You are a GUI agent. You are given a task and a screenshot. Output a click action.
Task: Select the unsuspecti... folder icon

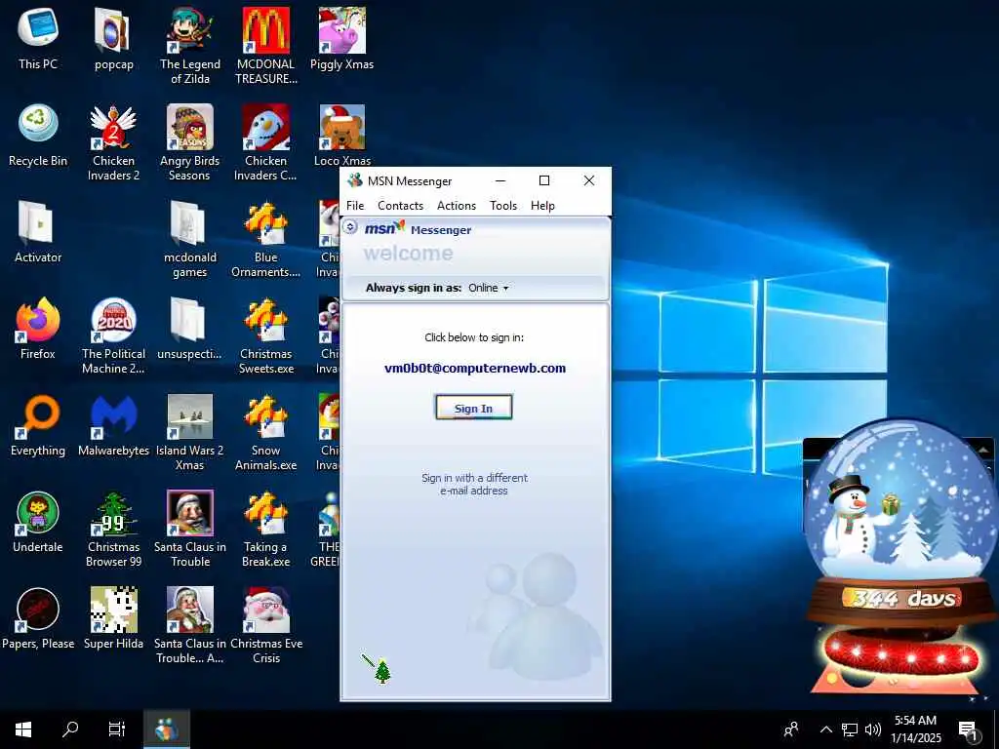pyautogui.click(x=190, y=329)
